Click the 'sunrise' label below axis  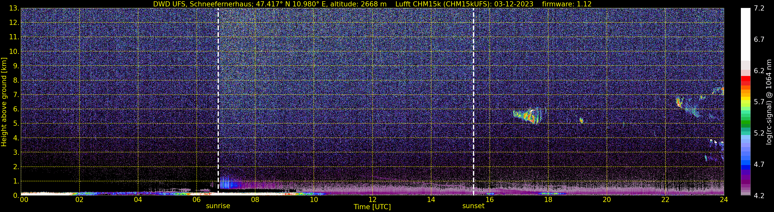(218, 206)
